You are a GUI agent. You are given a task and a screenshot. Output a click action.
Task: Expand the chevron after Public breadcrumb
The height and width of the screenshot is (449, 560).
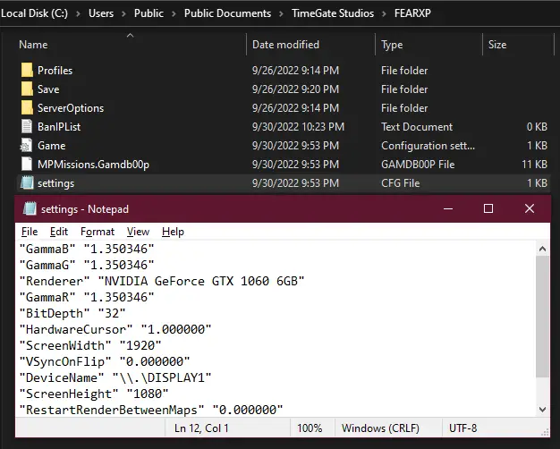click(174, 13)
